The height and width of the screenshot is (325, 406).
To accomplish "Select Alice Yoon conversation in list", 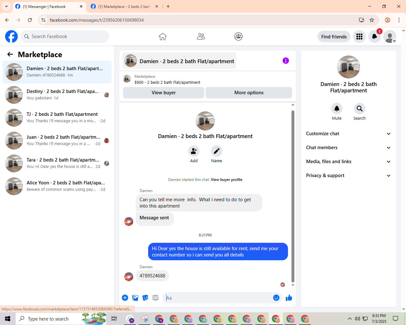I will point(57,186).
